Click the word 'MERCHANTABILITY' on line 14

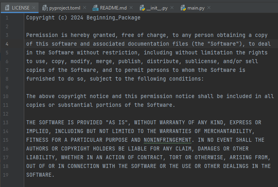(228, 131)
